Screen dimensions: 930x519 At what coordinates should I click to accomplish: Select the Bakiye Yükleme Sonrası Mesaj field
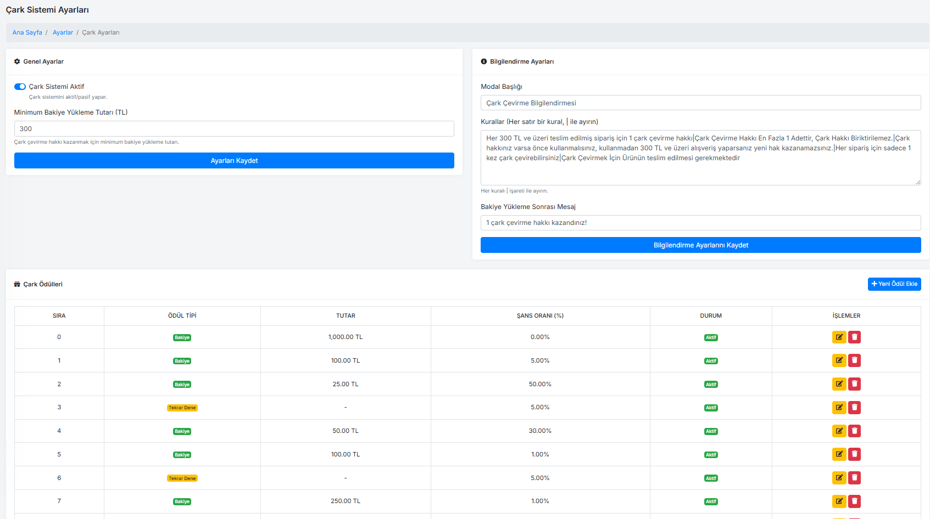pyautogui.click(x=700, y=222)
